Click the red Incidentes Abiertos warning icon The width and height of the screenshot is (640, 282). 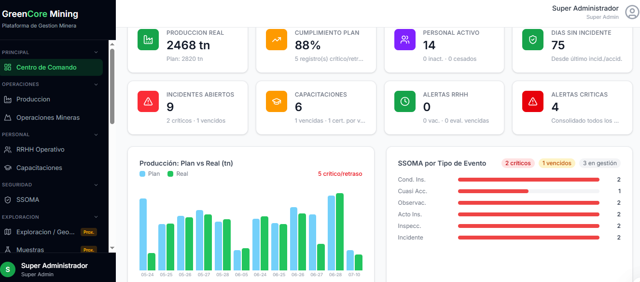148,101
